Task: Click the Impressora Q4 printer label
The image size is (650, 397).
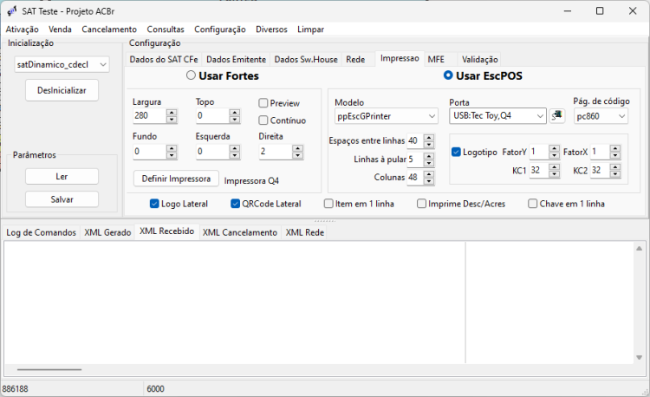Action: [x=251, y=181]
